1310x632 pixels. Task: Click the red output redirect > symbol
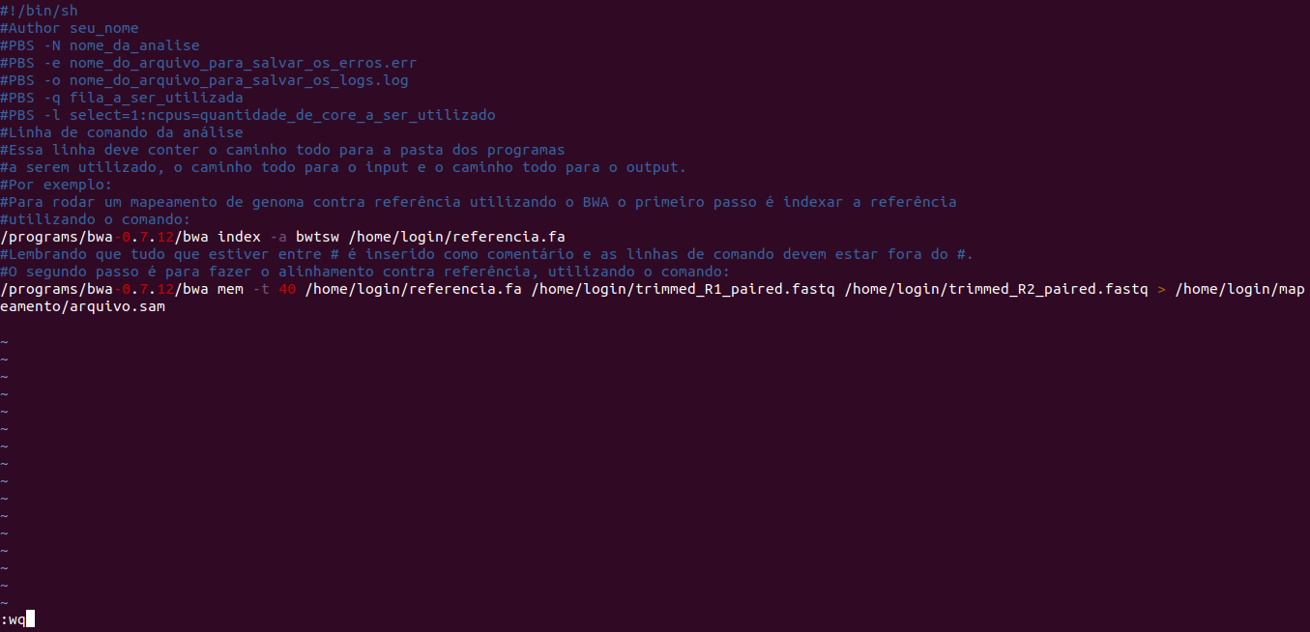point(1161,289)
